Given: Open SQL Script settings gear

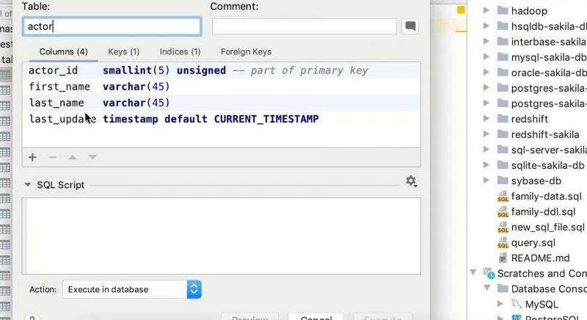Looking at the screenshot, I should tap(411, 181).
